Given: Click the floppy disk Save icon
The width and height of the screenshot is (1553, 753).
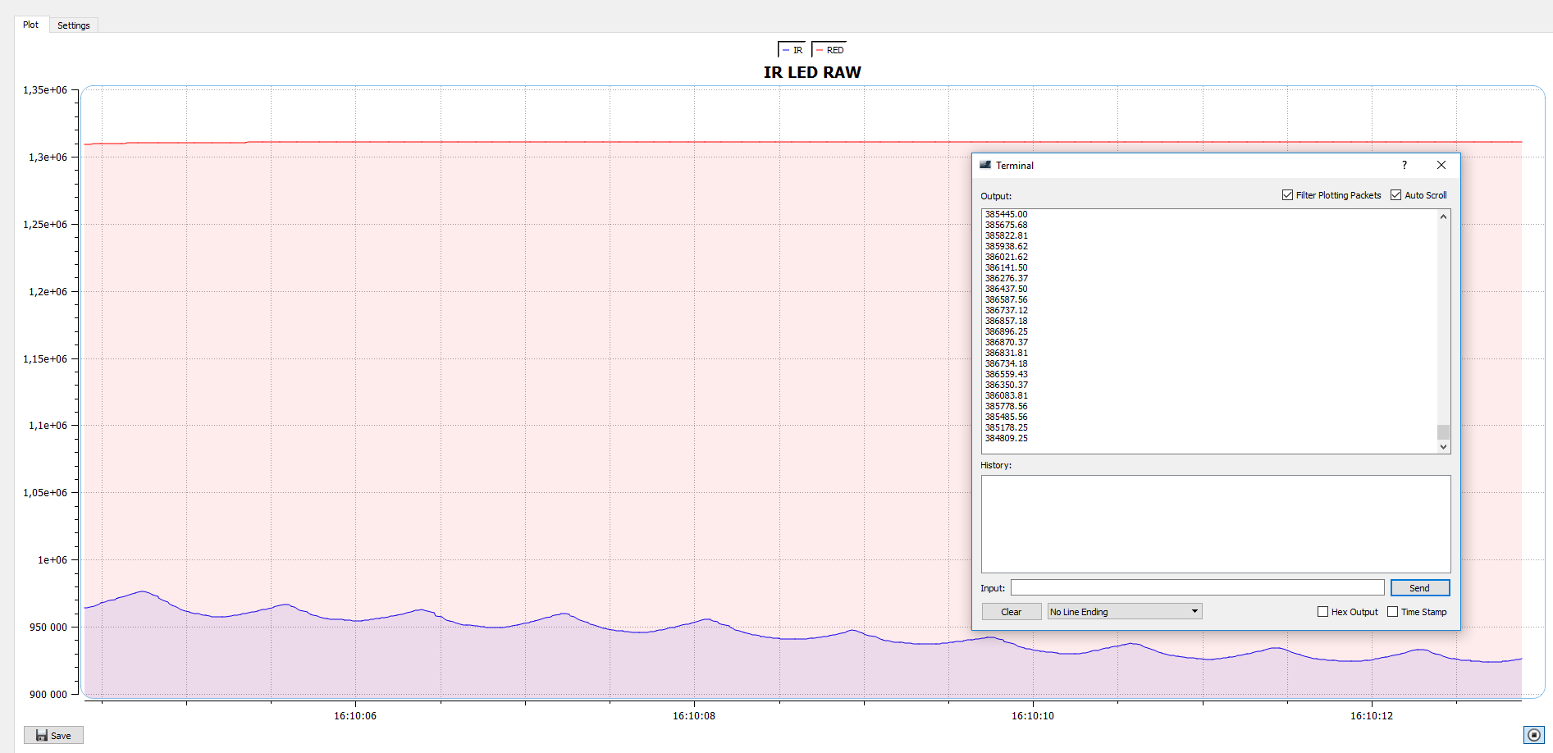Looking at the screenshot, I should (42, 736).
